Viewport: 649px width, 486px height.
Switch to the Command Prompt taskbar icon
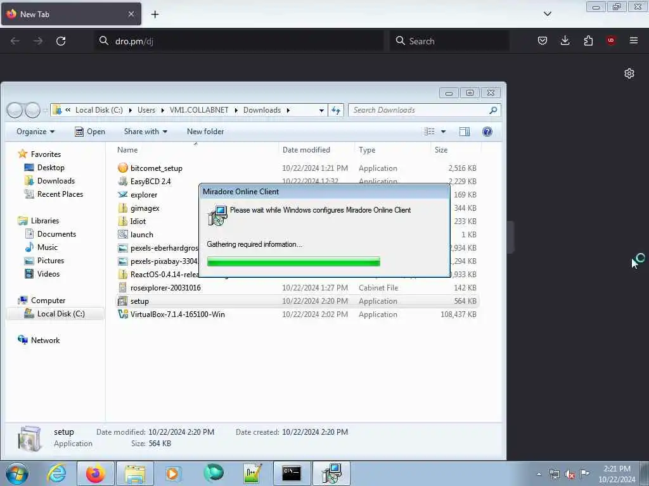(292, 473)
